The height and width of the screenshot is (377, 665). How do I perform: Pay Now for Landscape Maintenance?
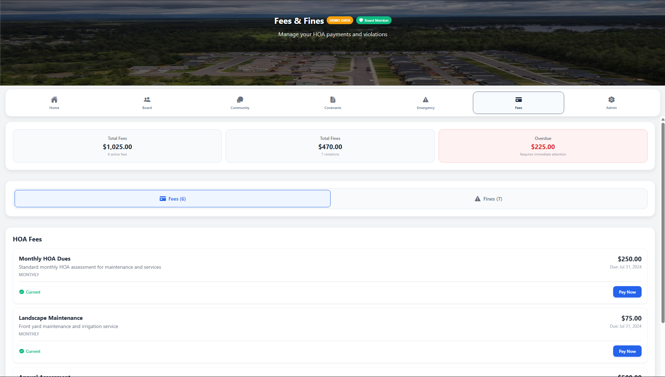[x=627, y=351]
